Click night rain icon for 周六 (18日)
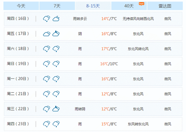This screenshot has width=186, height=132. pyautogui.click(x=56, y=49)
